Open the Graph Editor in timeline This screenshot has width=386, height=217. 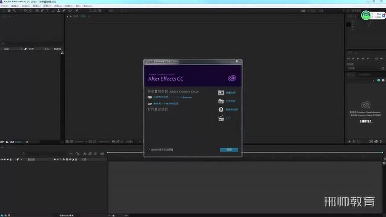pos(102,153)
